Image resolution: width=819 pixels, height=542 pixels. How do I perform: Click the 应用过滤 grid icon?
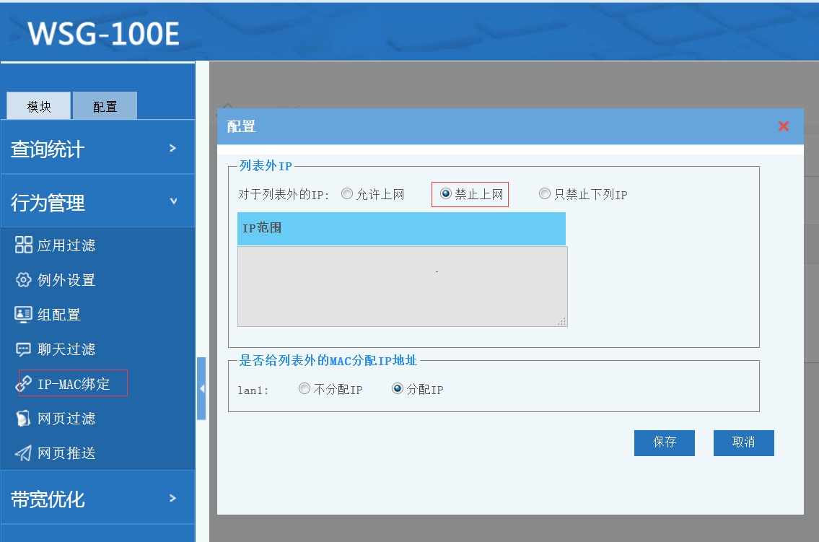(24, 245)
